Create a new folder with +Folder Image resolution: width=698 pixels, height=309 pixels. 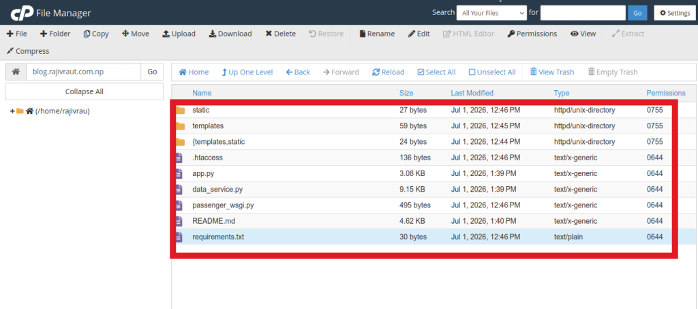click(x=55, y=34)
